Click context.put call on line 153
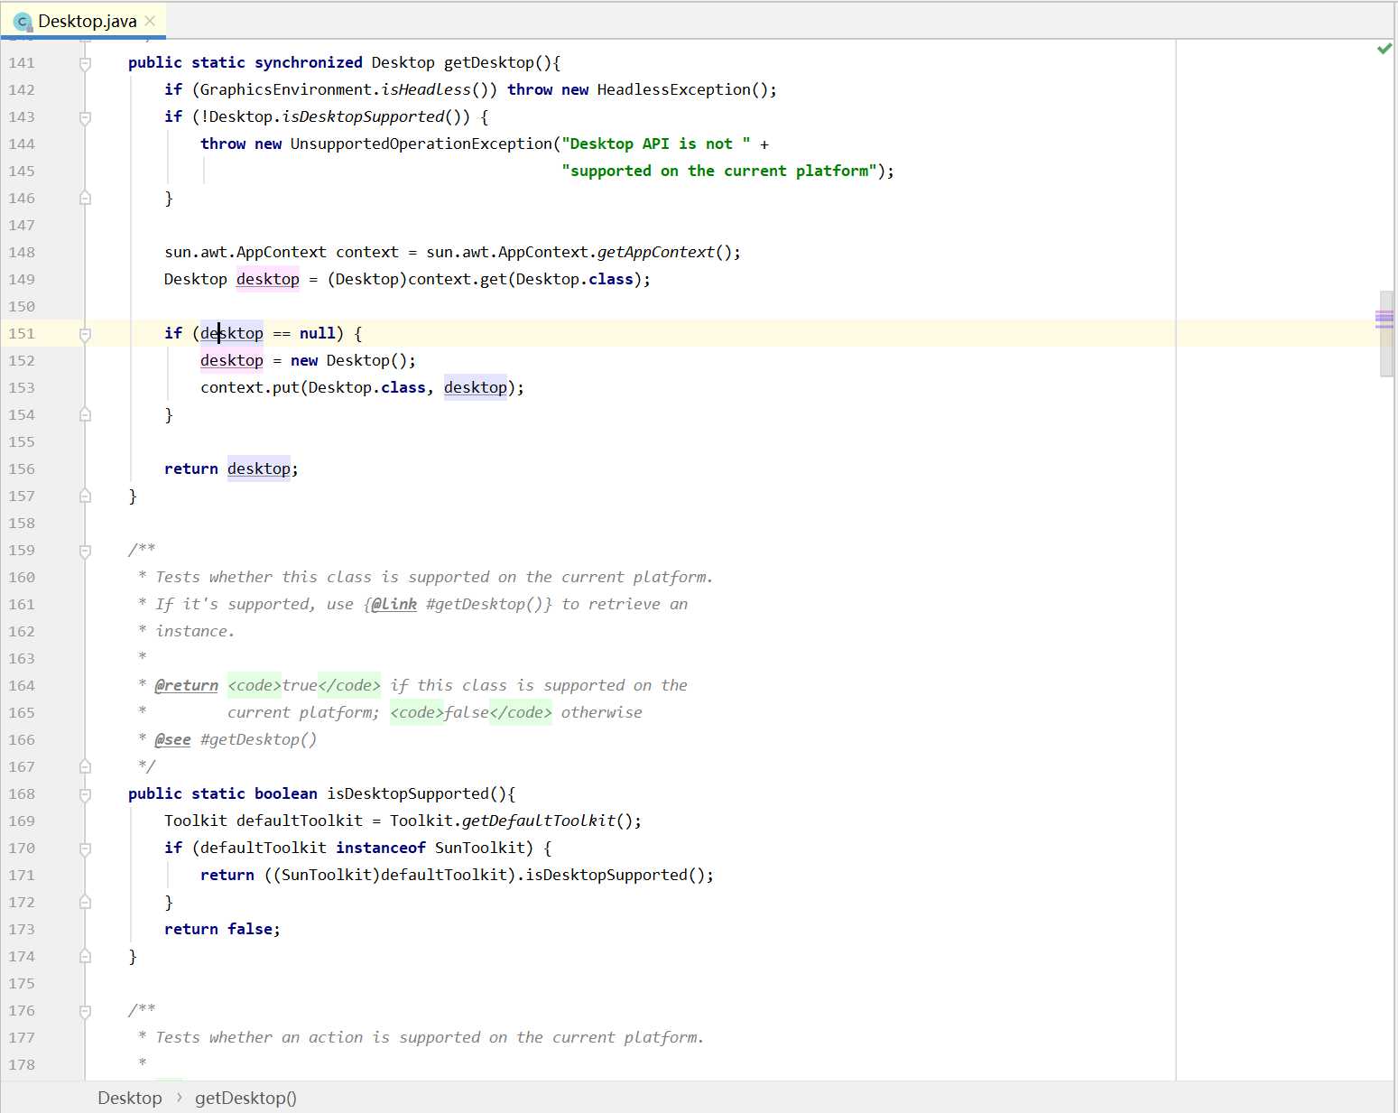1398x1113 pixels. (x=249, y=387)
